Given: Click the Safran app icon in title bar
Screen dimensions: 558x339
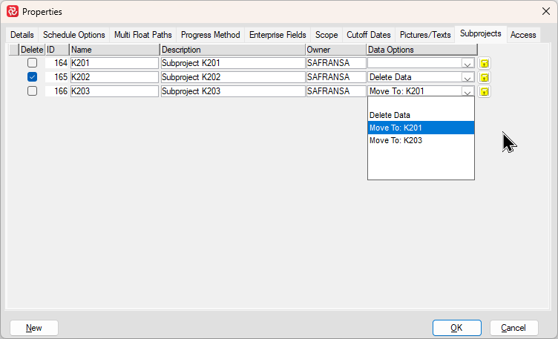Looking at the screenshot, I should click(x=13, y=11).
